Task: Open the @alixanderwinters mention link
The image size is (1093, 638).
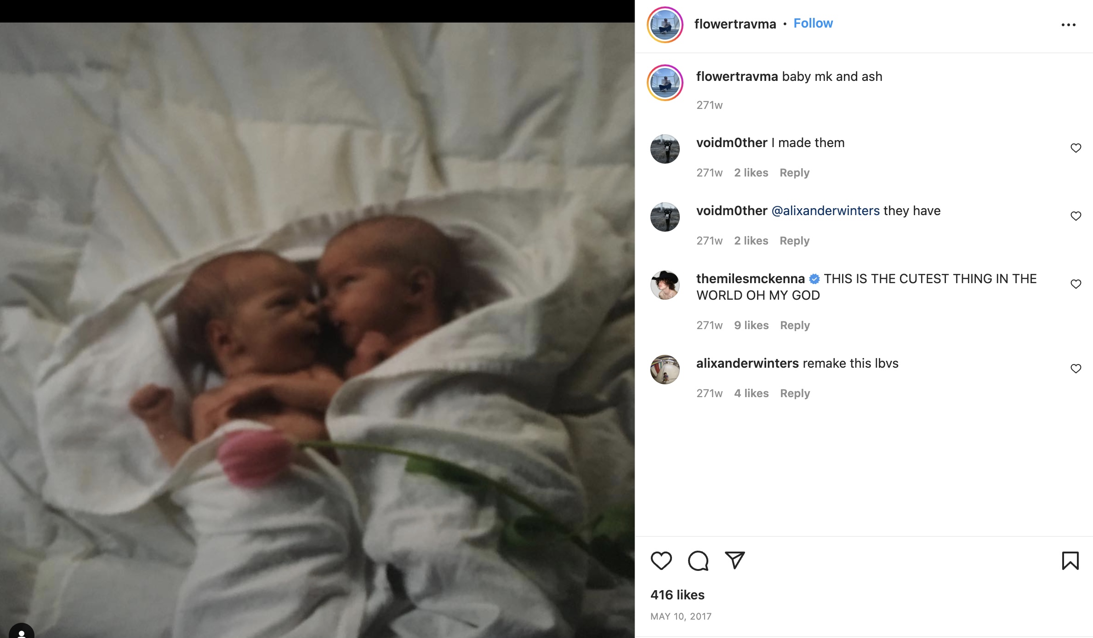Action: (x=825, y=211)
